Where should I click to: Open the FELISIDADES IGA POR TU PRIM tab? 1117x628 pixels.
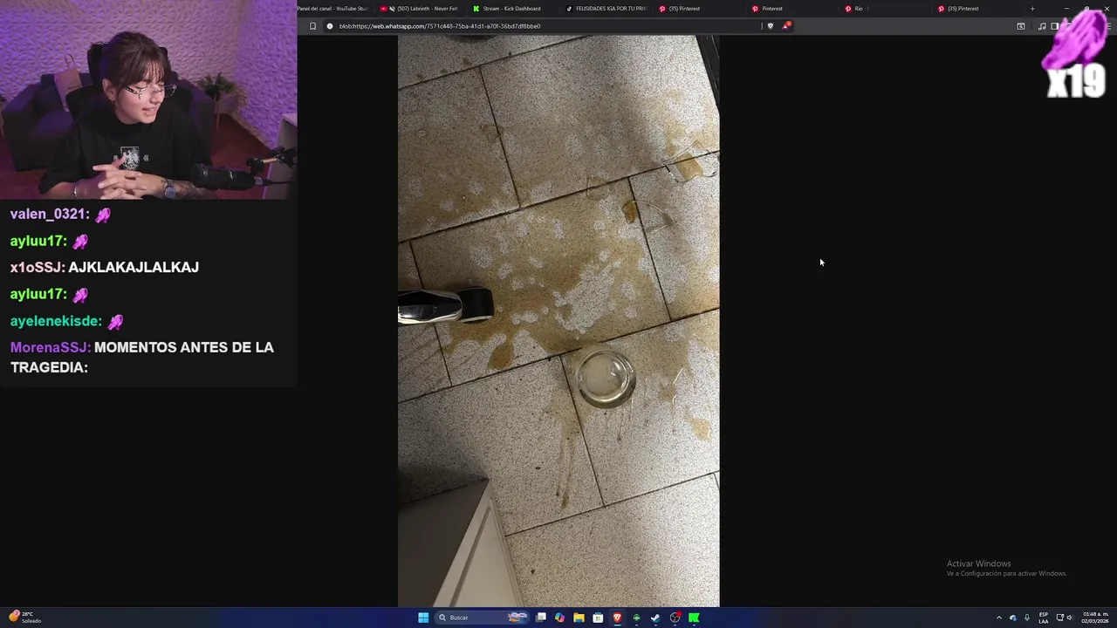606,9
